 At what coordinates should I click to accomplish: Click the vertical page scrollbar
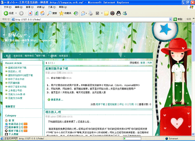point(193,79)
